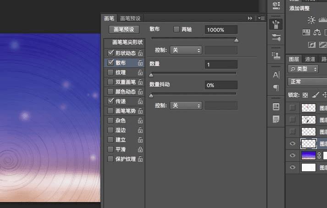Open the 3D panel icon in the side strip

tap(276, 5)
